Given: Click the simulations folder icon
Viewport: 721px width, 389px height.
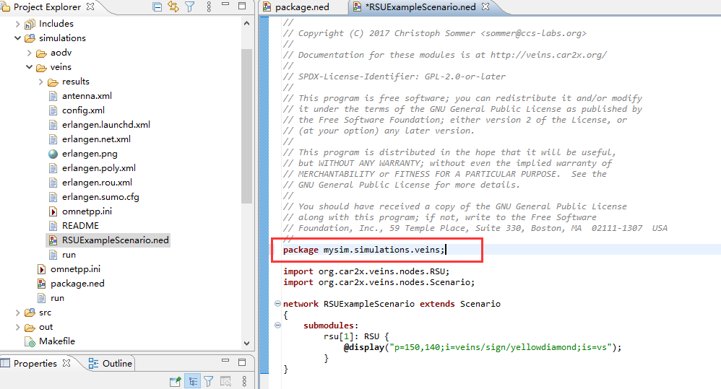Looking at the screenshot, I should click(30, 38).
